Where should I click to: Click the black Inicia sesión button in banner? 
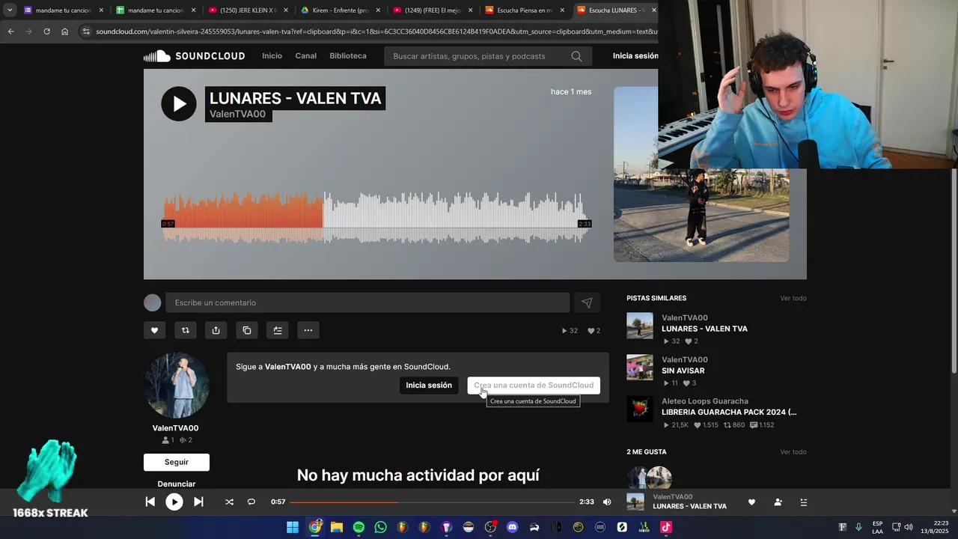pos(429,386)
